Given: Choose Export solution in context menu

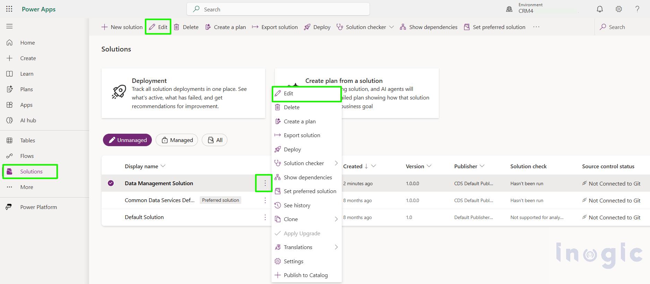Looking at the screenshot, I should click(x=306, y=135).
